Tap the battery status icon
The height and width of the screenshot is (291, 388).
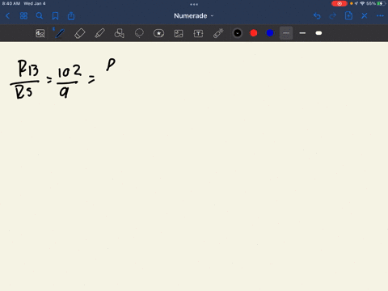[x=381, y=3]
